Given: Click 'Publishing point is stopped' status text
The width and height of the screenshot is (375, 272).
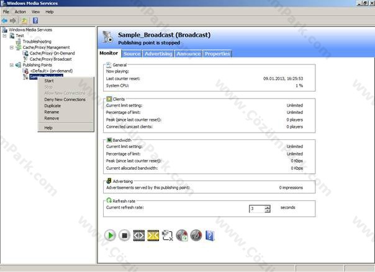Looking at the screenshot, I should (149, 43).
